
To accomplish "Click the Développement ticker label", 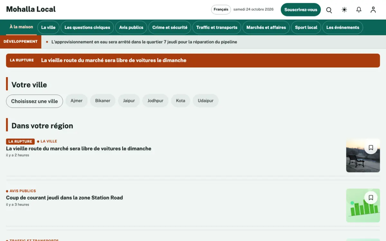I will (x=21, y=41).
